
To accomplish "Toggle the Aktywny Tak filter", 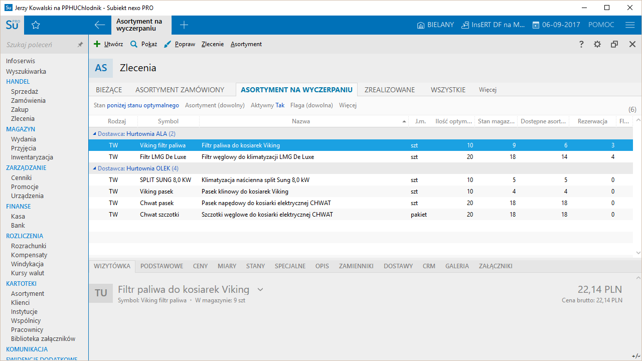I will tap(267, 105).
